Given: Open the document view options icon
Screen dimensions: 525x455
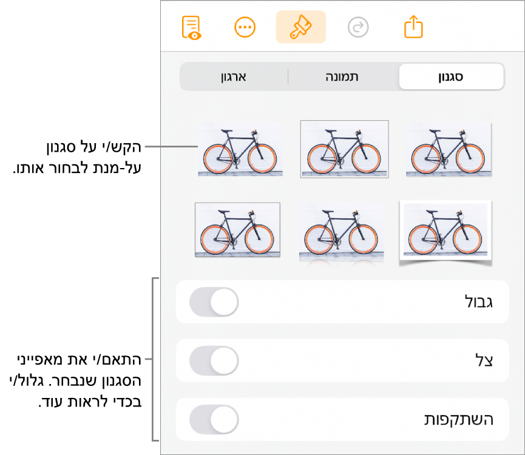Looking at the screenshot, I should point(192,27).
